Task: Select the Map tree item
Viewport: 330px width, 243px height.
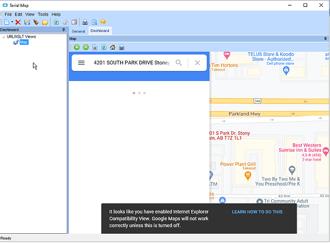Action: pos(24,42)
